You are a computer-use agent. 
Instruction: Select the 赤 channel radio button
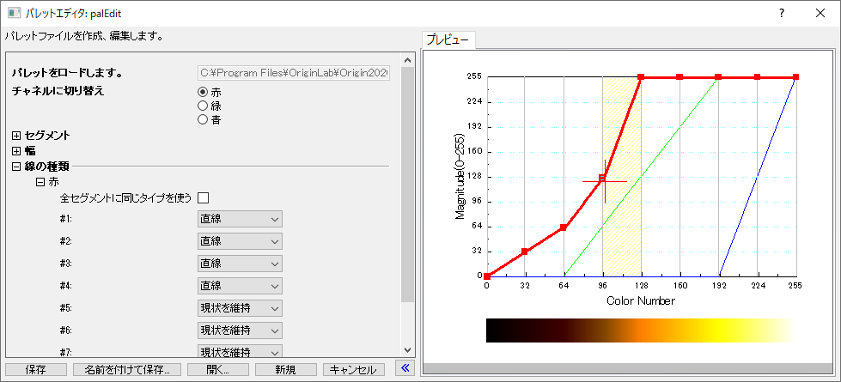tap(203, 92)
